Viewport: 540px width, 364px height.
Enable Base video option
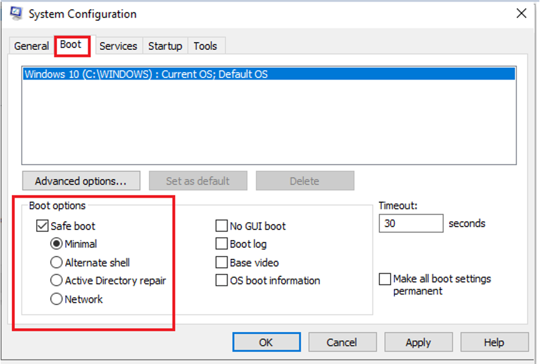[221, 263]
